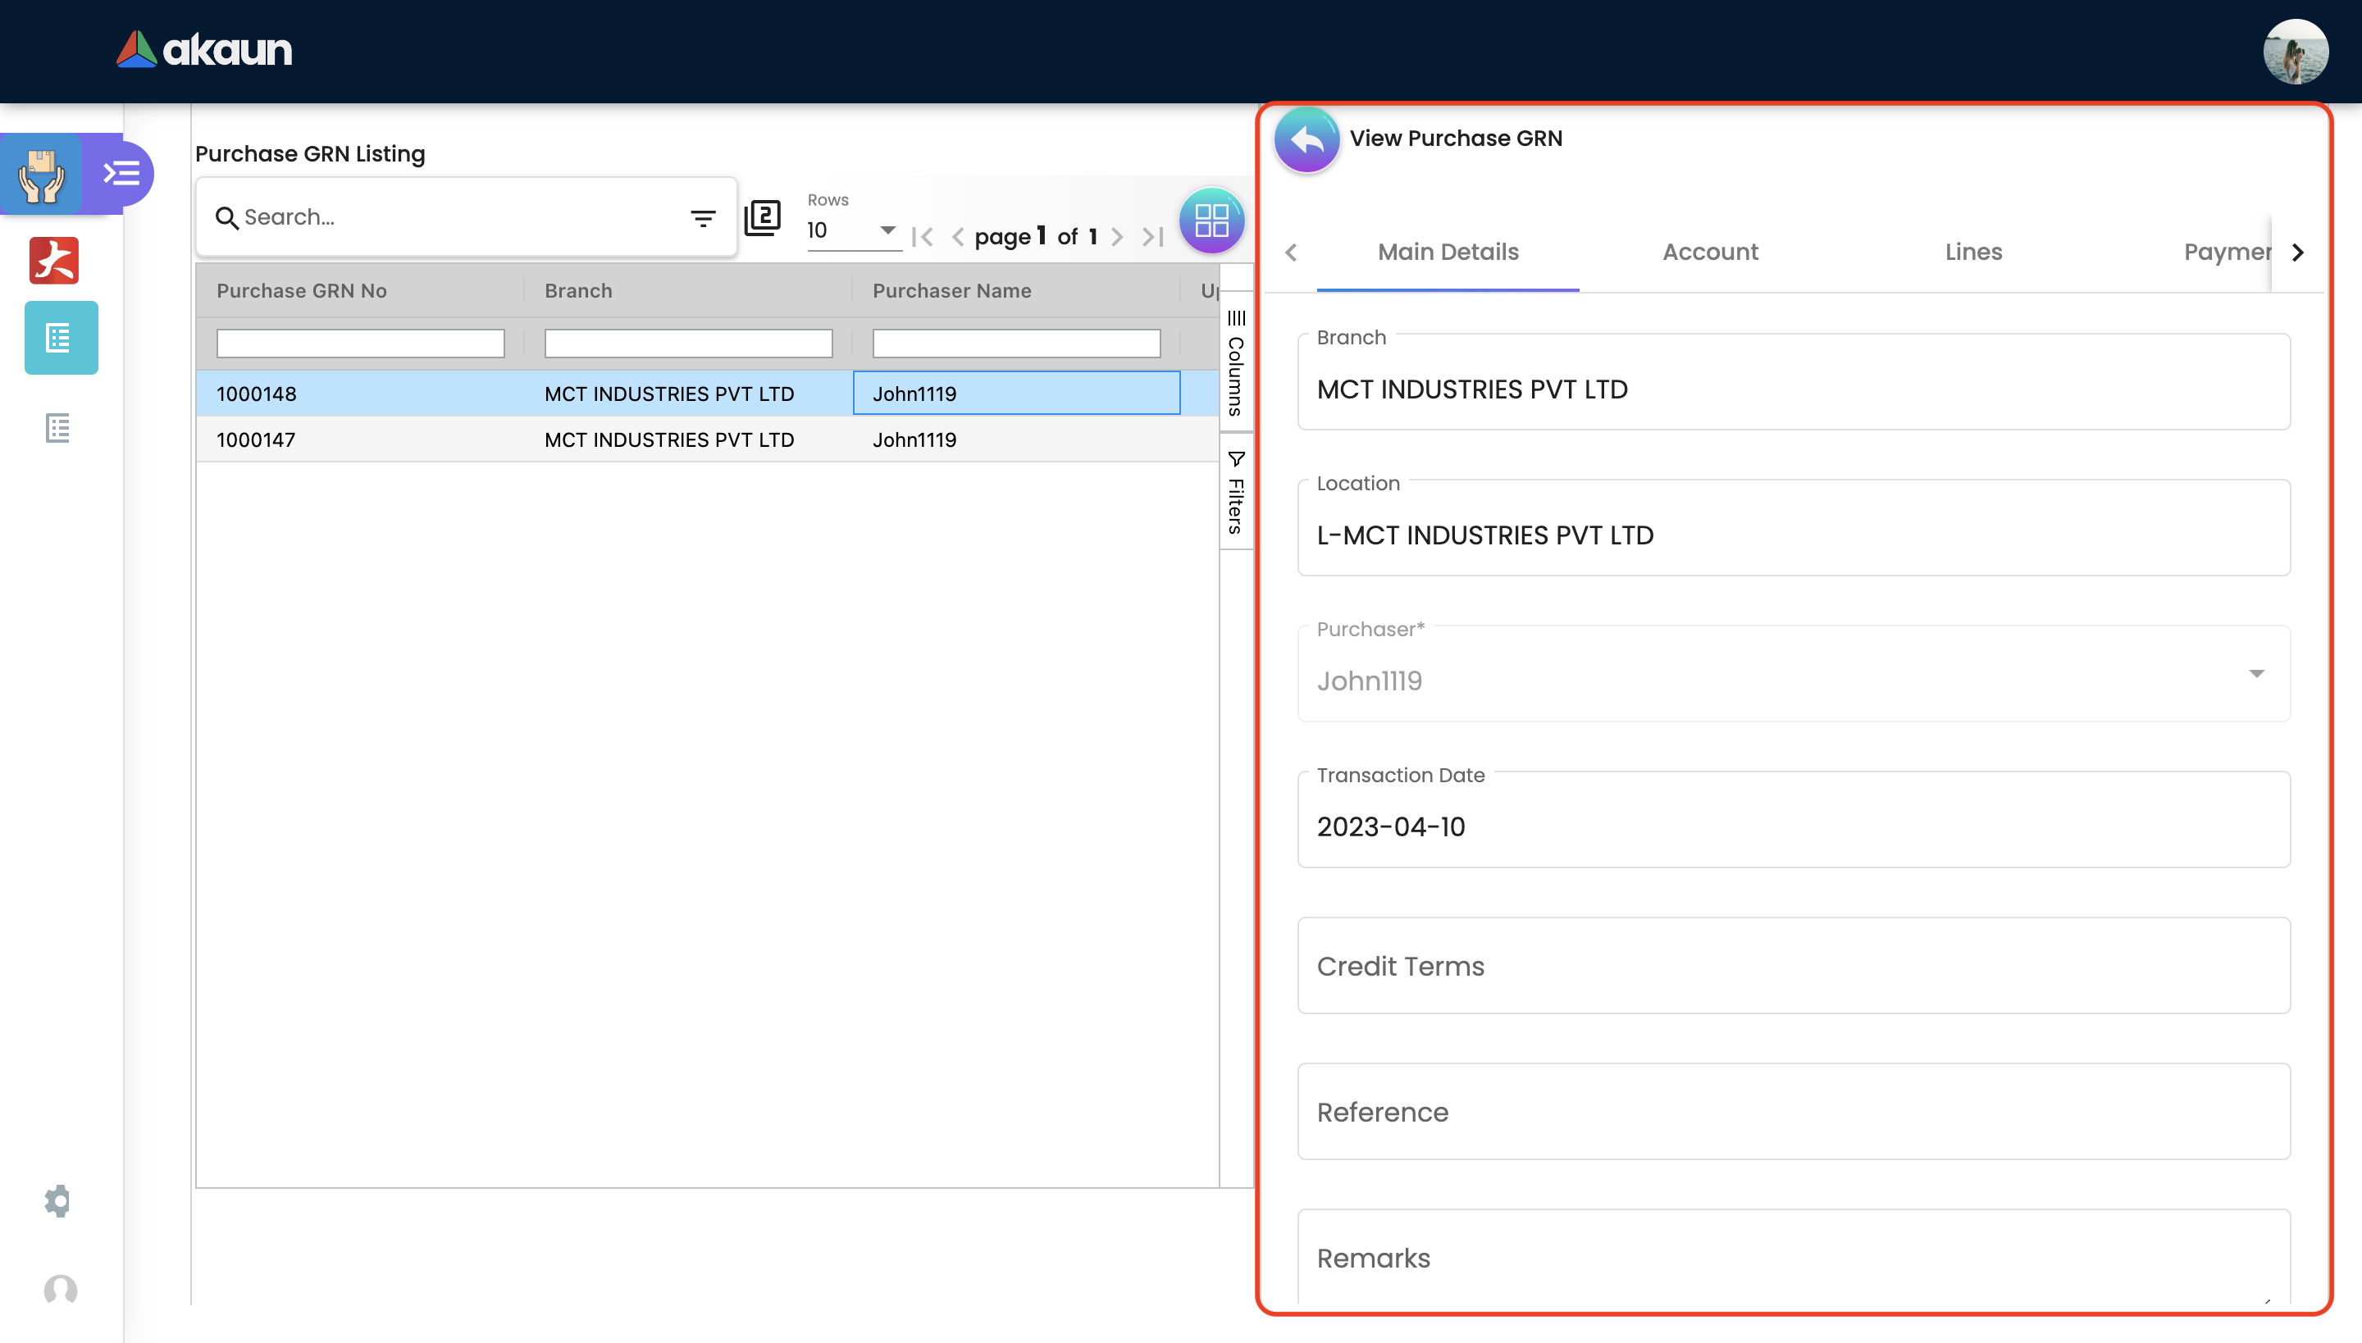Expand the Purchaser dropdown
Image resolution: width=2362 pixels, height=1343 pixels.
tap(2256, 674)
